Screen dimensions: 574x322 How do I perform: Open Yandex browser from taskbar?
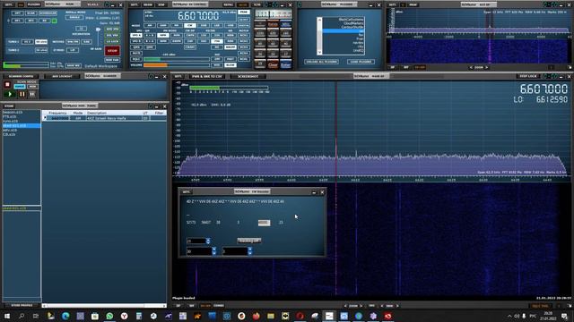pos(124,316)
